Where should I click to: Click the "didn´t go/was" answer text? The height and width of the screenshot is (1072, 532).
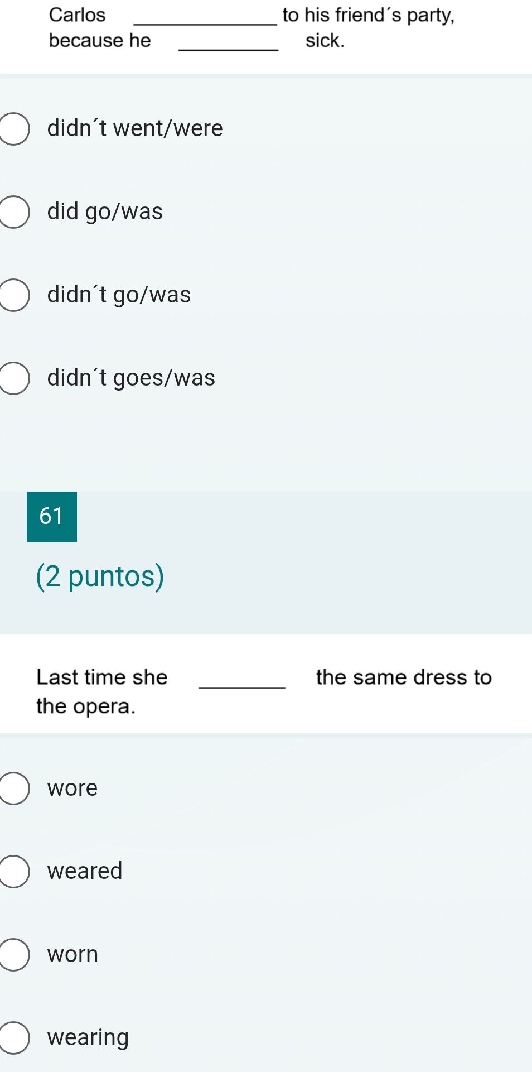pos(119,295)
